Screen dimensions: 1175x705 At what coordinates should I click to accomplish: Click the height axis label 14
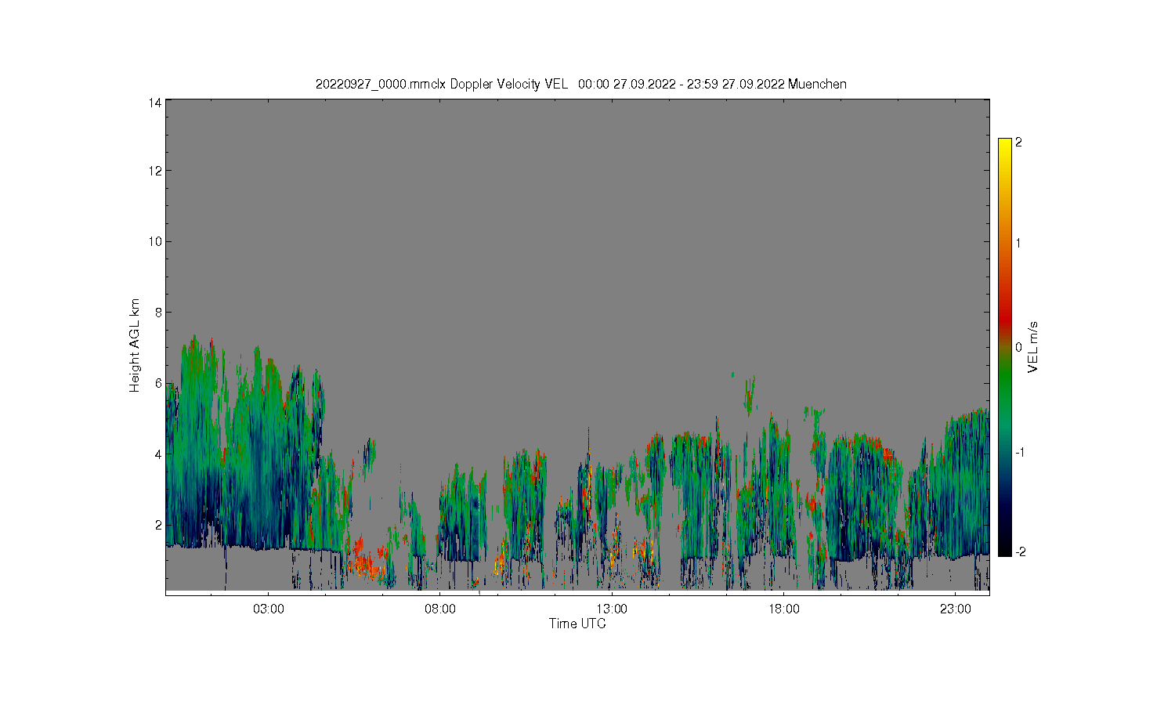155,103
